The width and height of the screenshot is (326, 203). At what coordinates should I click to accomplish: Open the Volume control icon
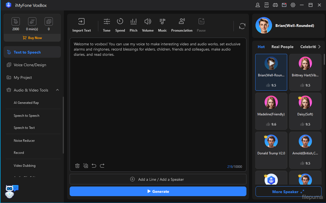148,25
